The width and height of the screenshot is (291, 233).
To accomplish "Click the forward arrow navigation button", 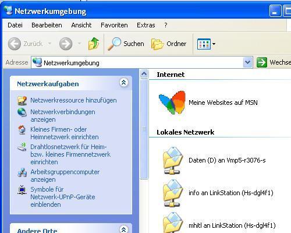I will click(x=66, y=44).
